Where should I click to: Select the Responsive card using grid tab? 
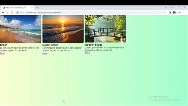tap(18, 8)
